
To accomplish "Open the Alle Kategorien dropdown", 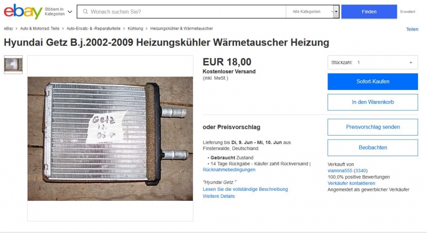I will (312, 12).
